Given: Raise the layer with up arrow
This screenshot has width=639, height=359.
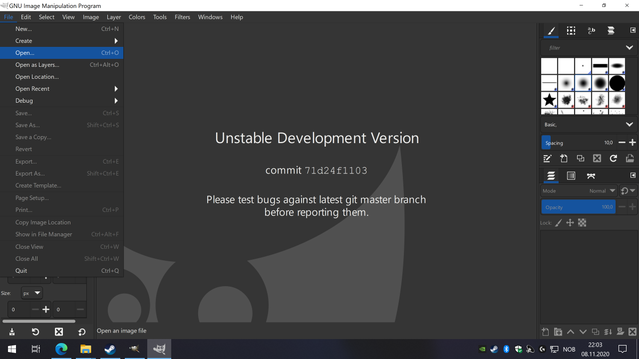Looking at the screenshot, I should pyautogui.click(x=570, y=332).
